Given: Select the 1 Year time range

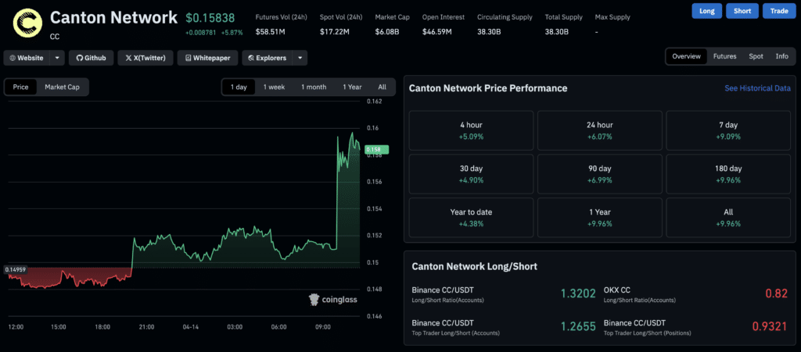Looking at the screenshot, I should (352, 87).
